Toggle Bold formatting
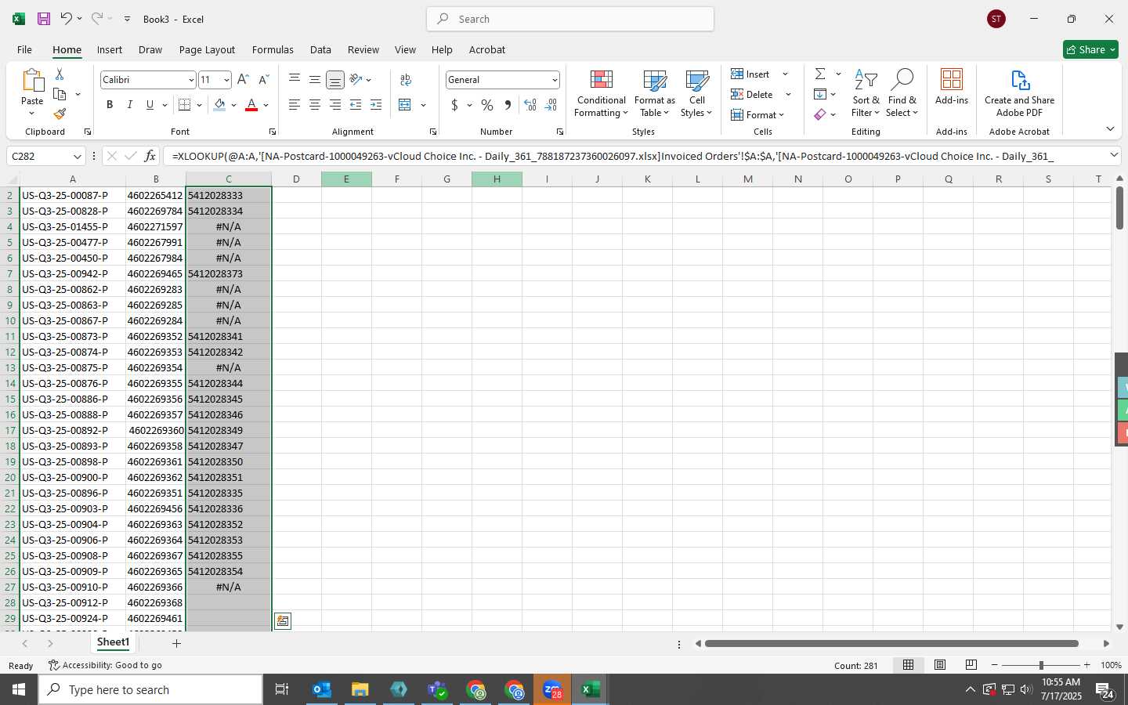Image resolution: width=1128 pixels, height=705 pixels. [110, 105]
